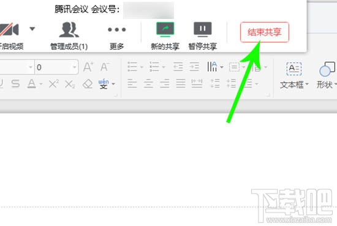Start a new share (新的共享)
337x226 pixels.
[x=165, y=36]
